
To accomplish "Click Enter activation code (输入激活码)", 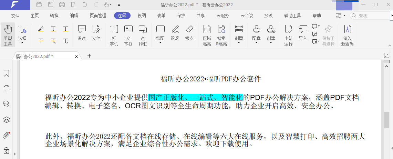I will coord(348,36).
